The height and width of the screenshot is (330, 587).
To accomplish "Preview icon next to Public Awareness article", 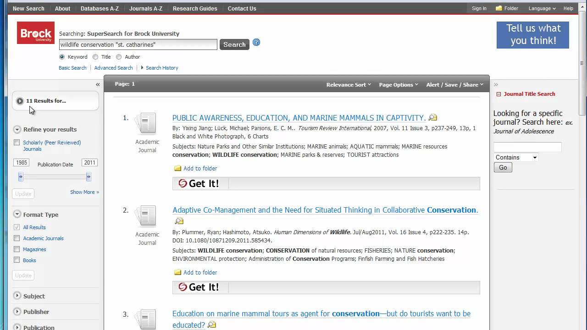I will pos(432,118).
